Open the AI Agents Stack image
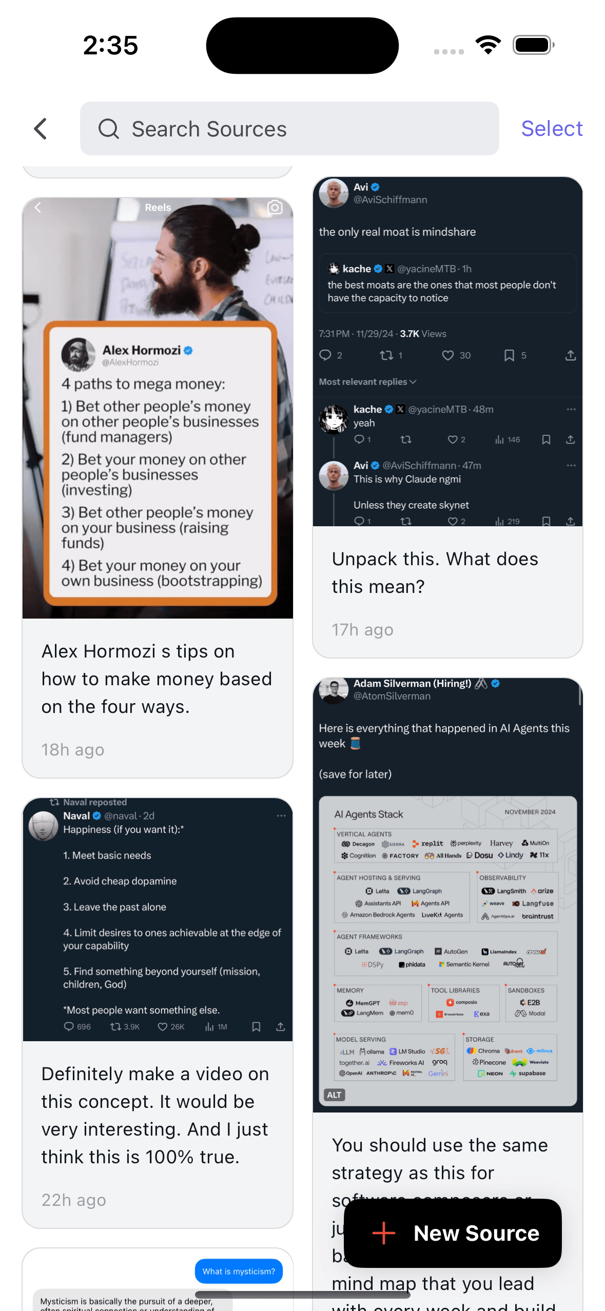Viewport: 605px width, 1311px height. click(x=447, y=950)
